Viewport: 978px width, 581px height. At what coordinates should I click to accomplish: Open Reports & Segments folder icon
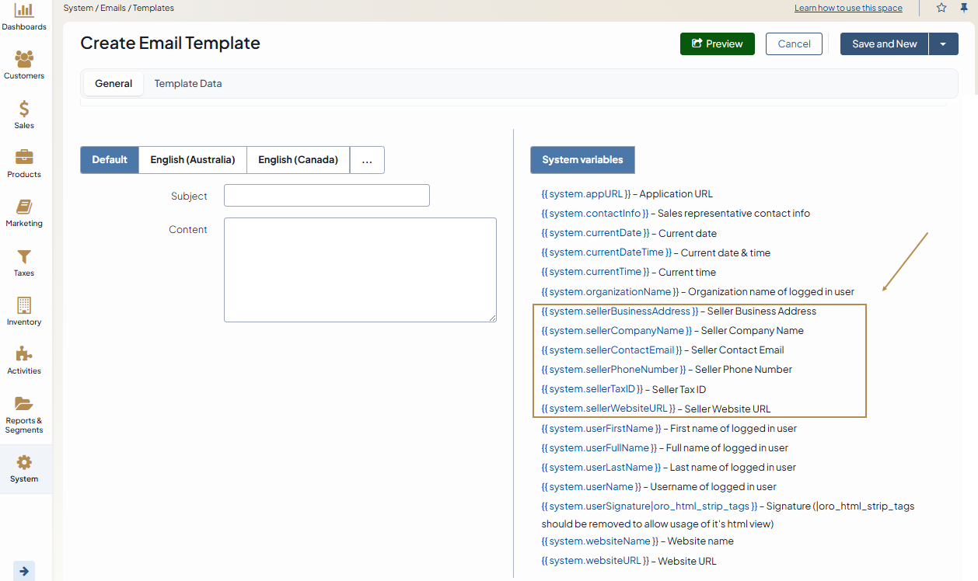coord(24,404)
